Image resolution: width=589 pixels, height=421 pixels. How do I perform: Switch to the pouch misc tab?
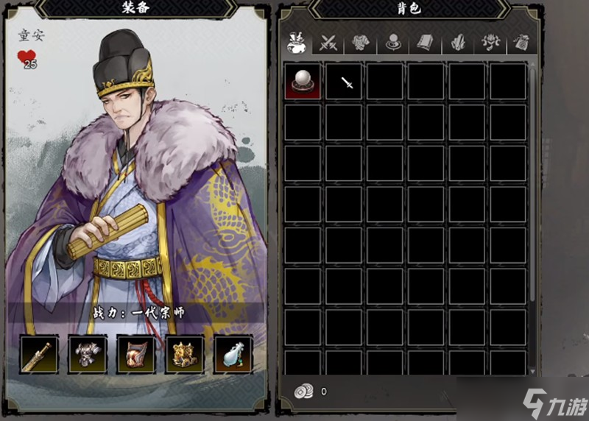[523, 43]
